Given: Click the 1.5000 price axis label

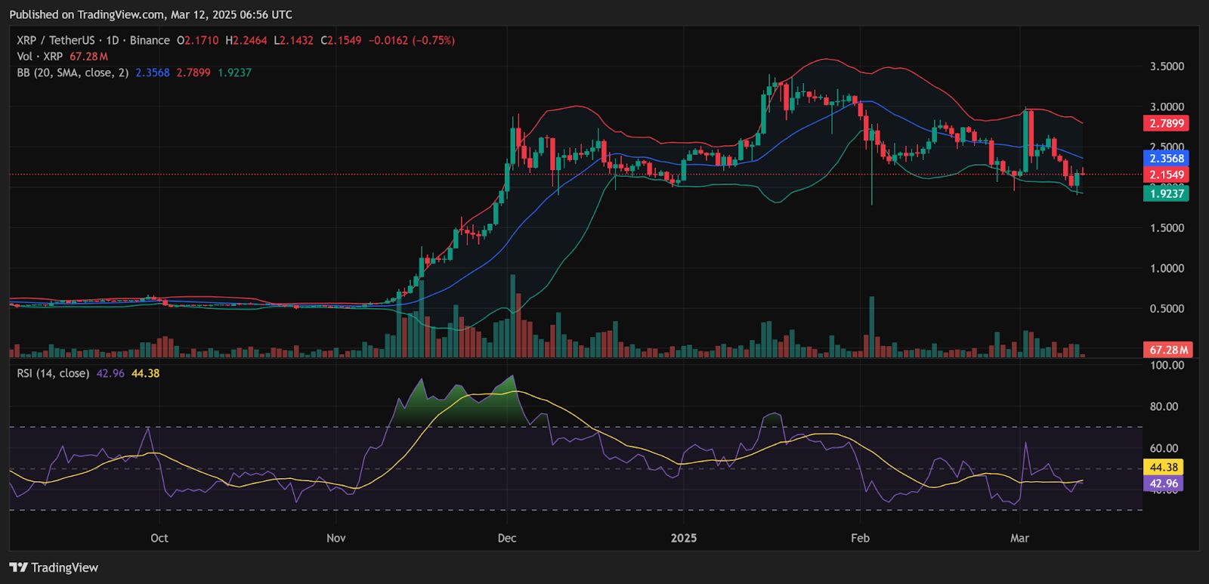Looking at the screenshot, I should (x=1167, y=227).
